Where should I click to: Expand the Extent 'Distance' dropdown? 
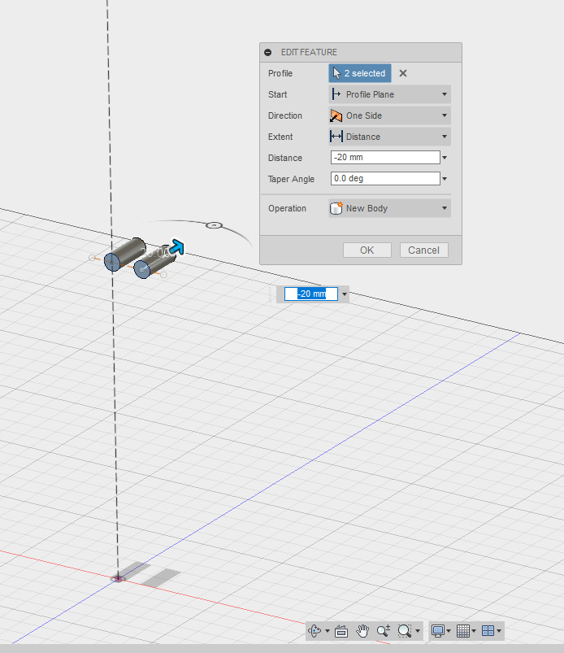(389, 137)
